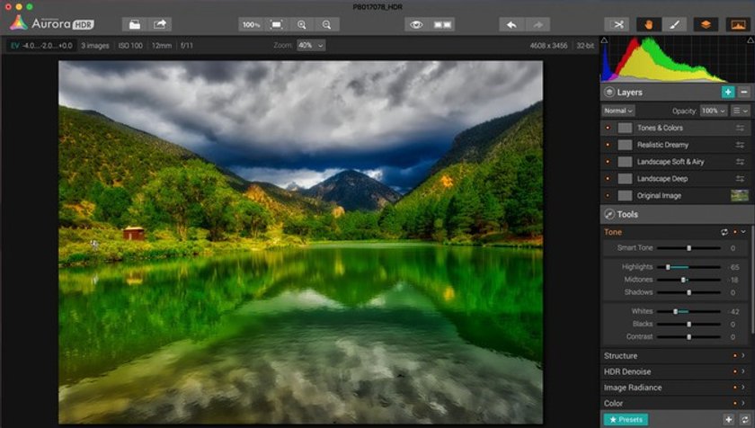Open settings icon for Landscape Soft & Airy
The height and width of the screenshot is (428, 755).
tap(740, 162)
